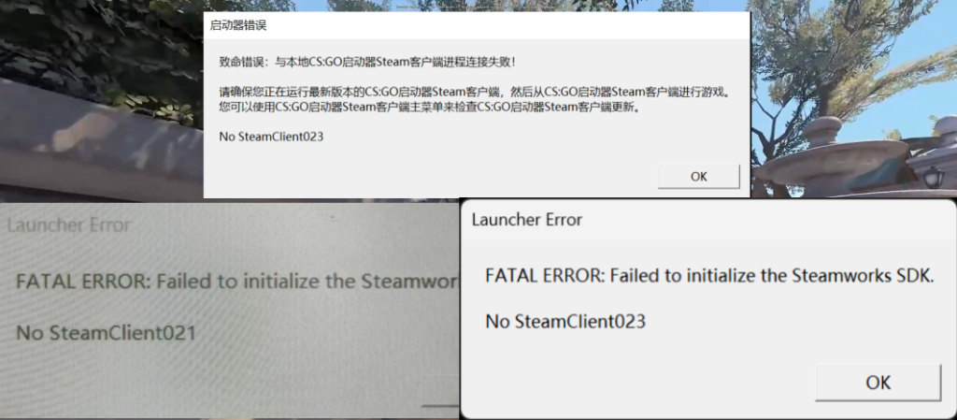Click the cut-off button edge in left dialog
The height and width of the screenshot is (420, 957).
tap(440, 405)
